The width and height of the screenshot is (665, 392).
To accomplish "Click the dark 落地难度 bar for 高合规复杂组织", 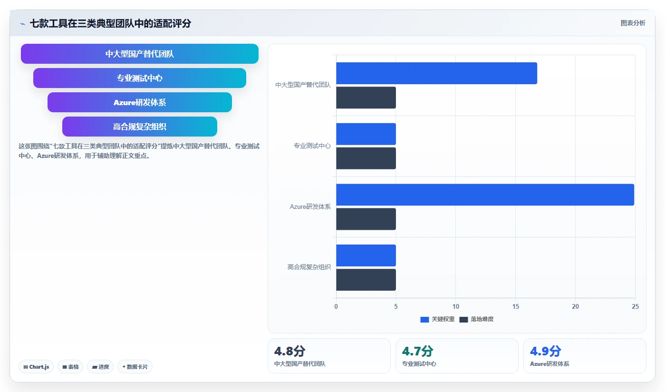I will click(x=366, y=280).
